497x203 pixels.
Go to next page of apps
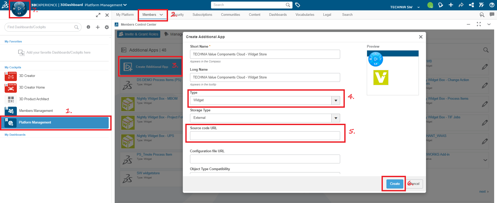click(484, 192)
